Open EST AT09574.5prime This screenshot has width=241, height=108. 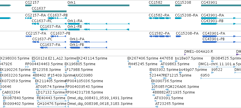point(50,87)
